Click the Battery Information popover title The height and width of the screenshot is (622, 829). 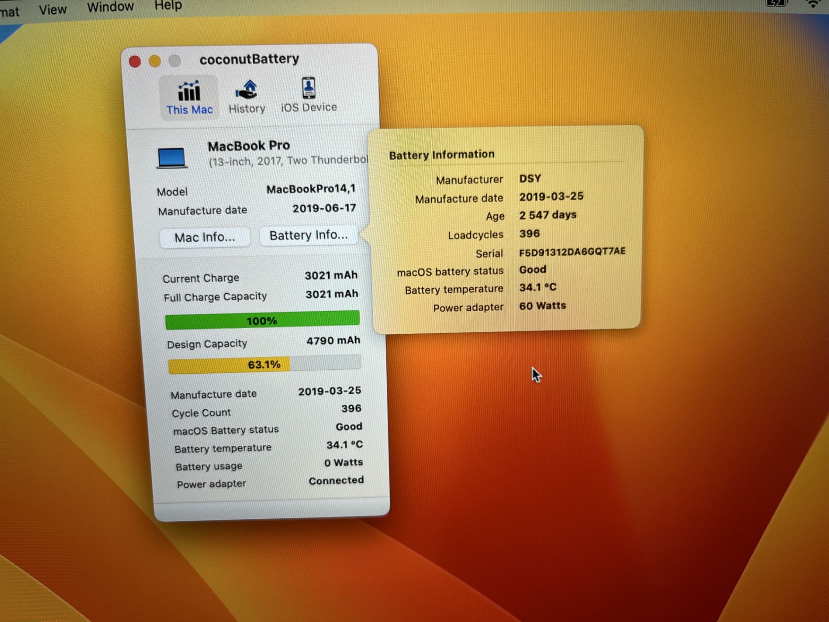point(442,155)
